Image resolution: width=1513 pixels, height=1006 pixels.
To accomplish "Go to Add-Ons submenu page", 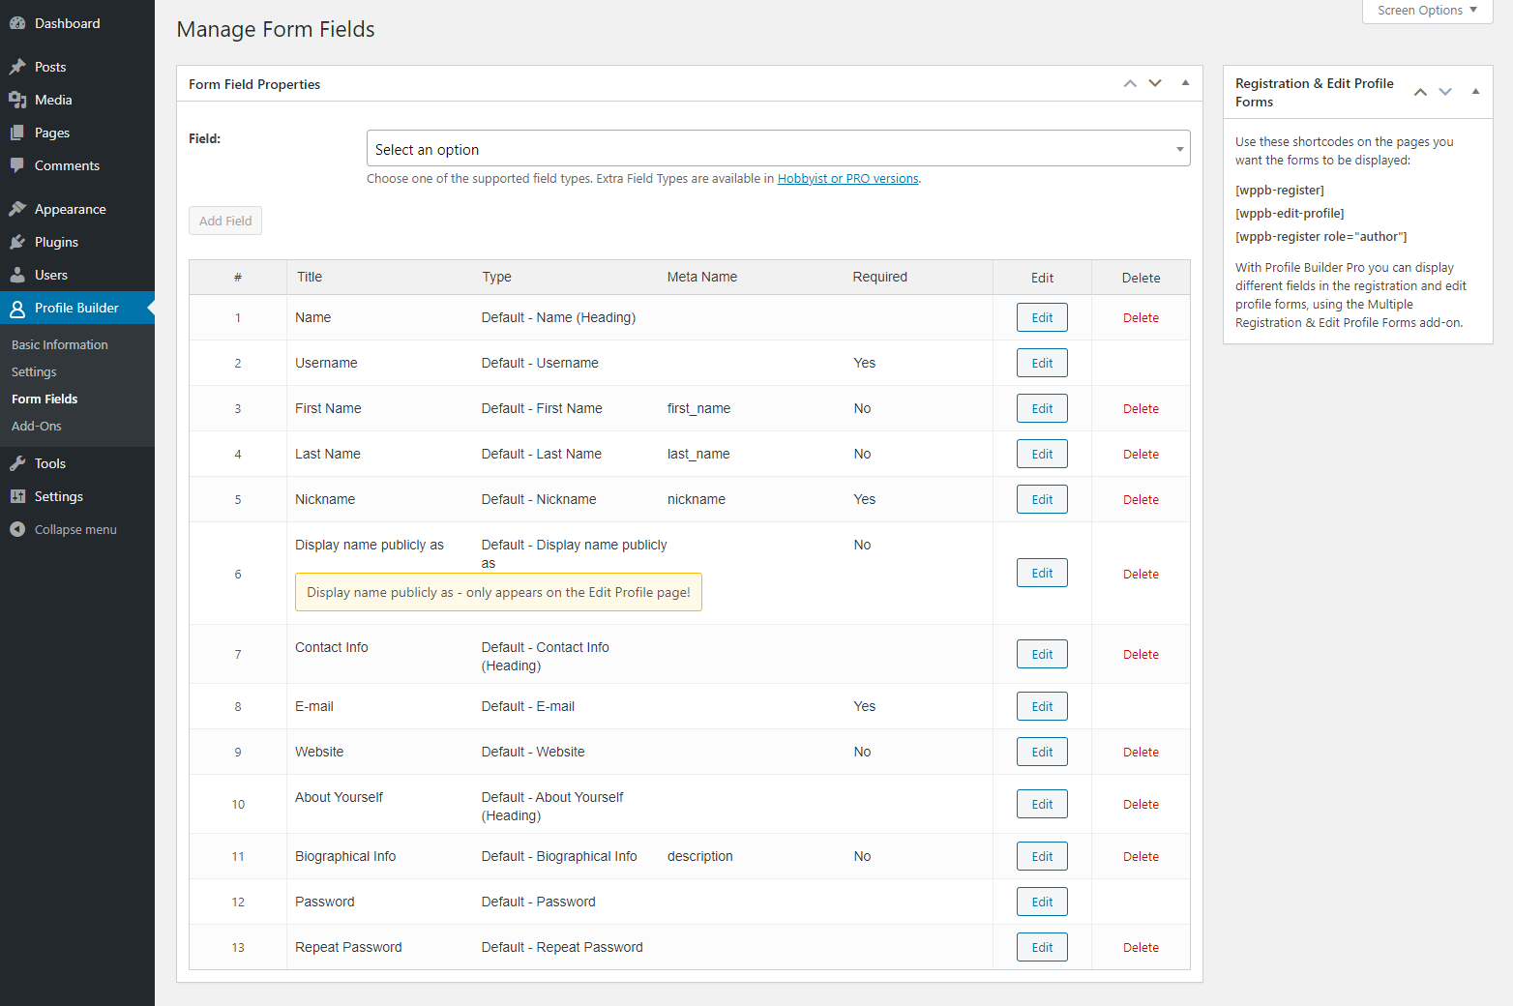I will 37,426.
